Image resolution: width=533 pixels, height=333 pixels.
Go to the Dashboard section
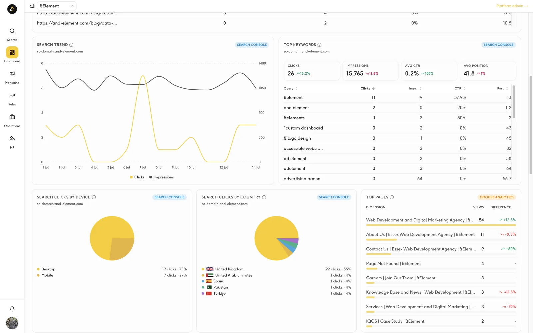pyautogui.click(x=12, y=55)
